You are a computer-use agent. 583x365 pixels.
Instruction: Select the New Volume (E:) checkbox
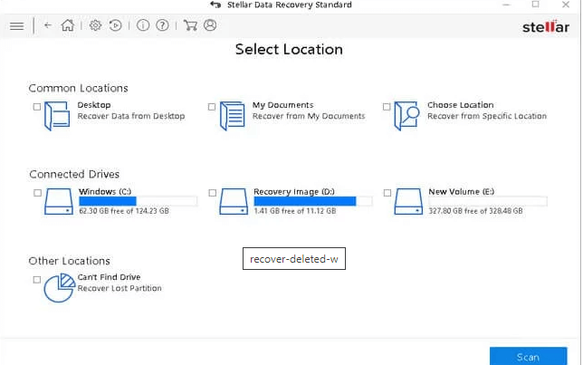[387, 193]
